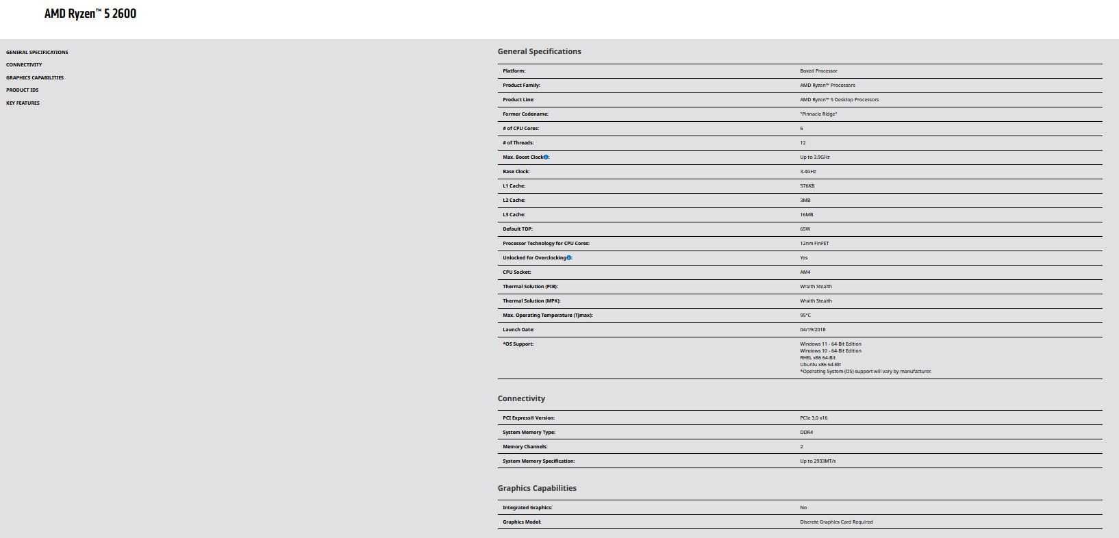This screenshot has height=538, width=1119.
Task: Click the AMD Ryzen 5 2600 title
Action: tap(90, 14)
